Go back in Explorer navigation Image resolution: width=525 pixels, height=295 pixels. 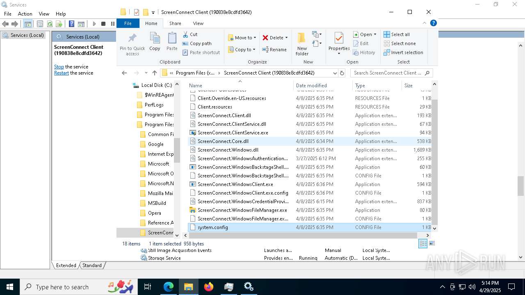click(124, 73)
